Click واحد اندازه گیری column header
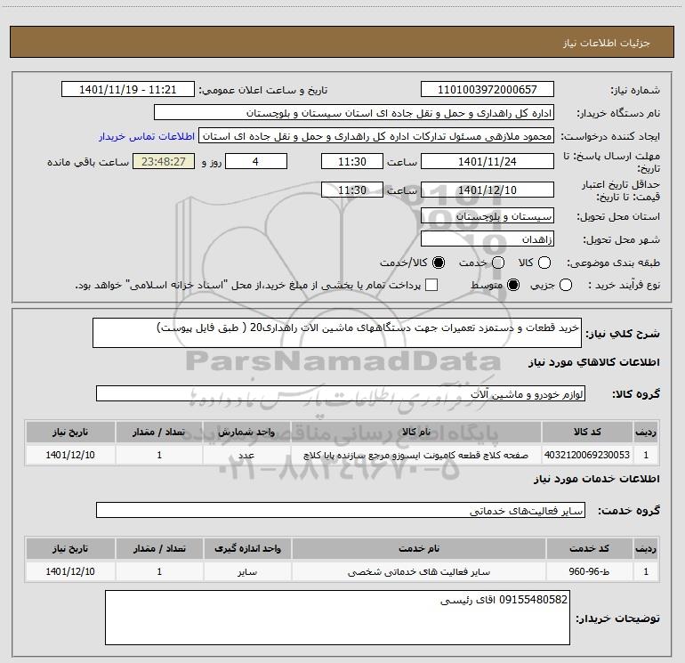 (x=247, y=548)
